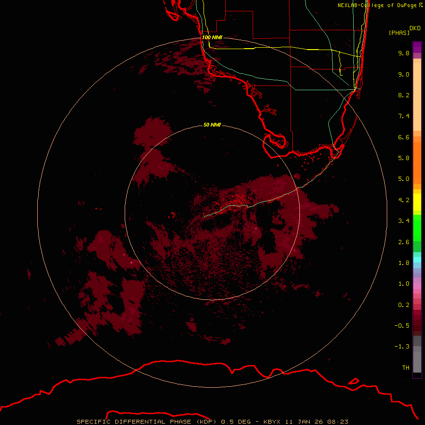Click the 7.4 color scale label
This screenshot has height=425, width=425.
click(404, 116)
